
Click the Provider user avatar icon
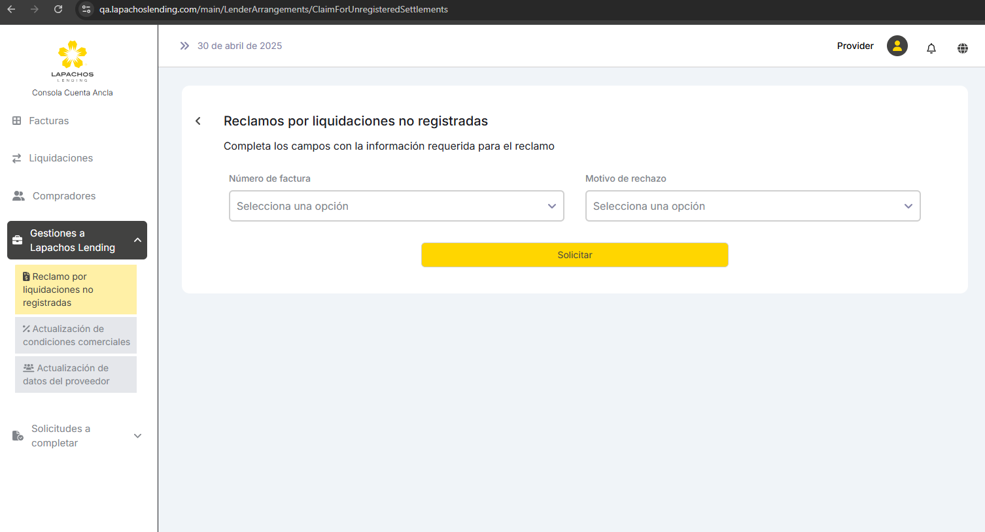point(897,46)
